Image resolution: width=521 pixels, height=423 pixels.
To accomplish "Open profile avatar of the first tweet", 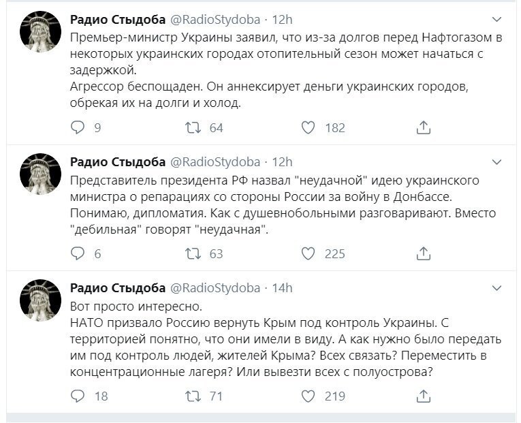I will (41, 31).
